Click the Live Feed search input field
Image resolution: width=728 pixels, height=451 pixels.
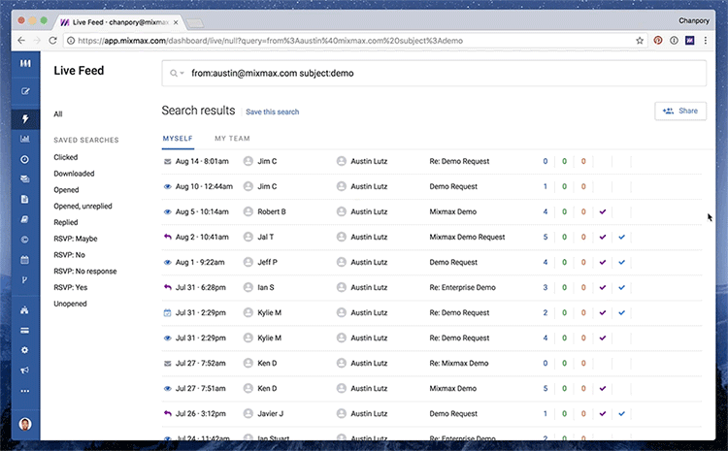(434, 74)
